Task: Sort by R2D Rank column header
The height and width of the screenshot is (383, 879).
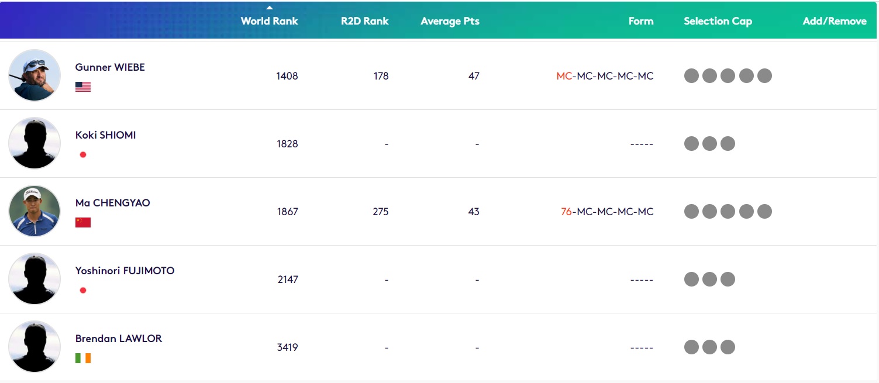Action: [364, 21]
